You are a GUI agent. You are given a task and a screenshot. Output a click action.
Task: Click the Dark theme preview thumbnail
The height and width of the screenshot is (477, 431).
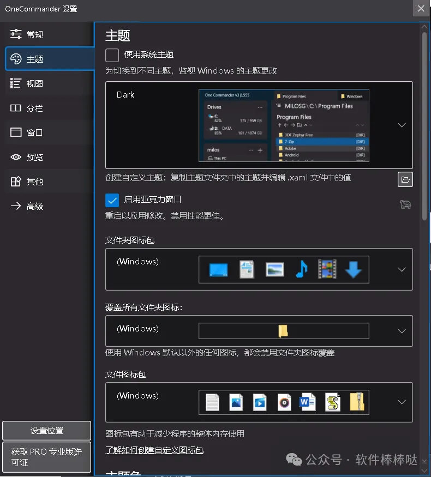coord(284,125)
